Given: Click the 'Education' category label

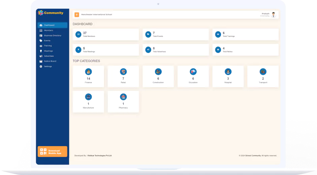Looking at the screenshot, I should point(193,82).
